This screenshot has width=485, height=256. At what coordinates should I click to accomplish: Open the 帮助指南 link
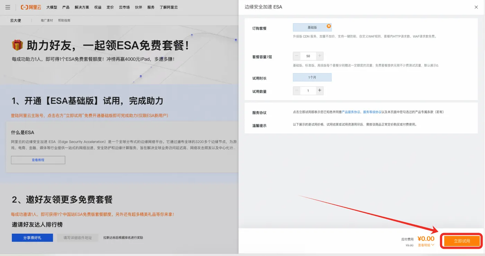tap(64, 20)
